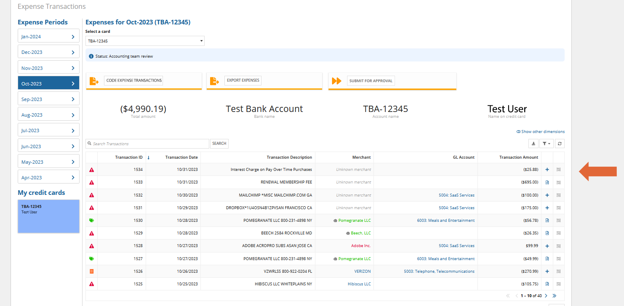Select the Jan-2024 expense period
The width and height of the screenshot is (624, 306).
(x=48, y=37)
